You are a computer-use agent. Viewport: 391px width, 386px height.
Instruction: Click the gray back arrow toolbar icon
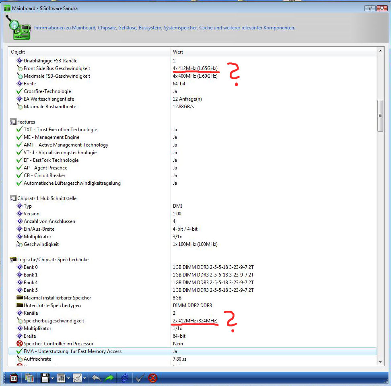[96, 378]
